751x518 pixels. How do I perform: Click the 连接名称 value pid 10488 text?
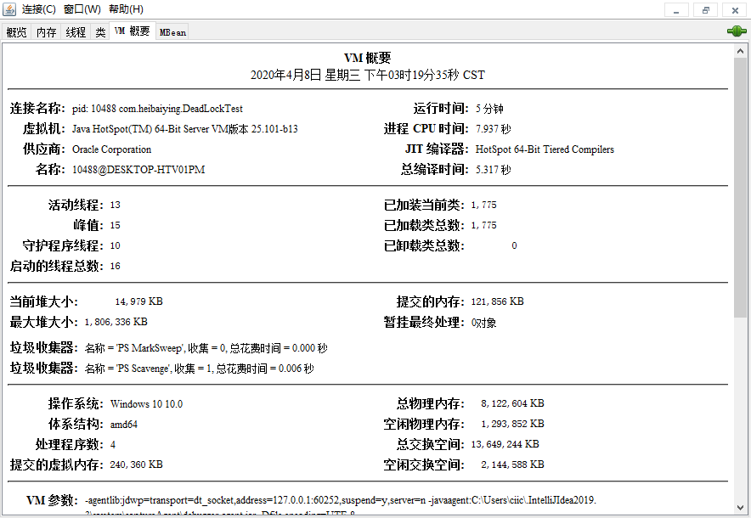tap(157, 109)
